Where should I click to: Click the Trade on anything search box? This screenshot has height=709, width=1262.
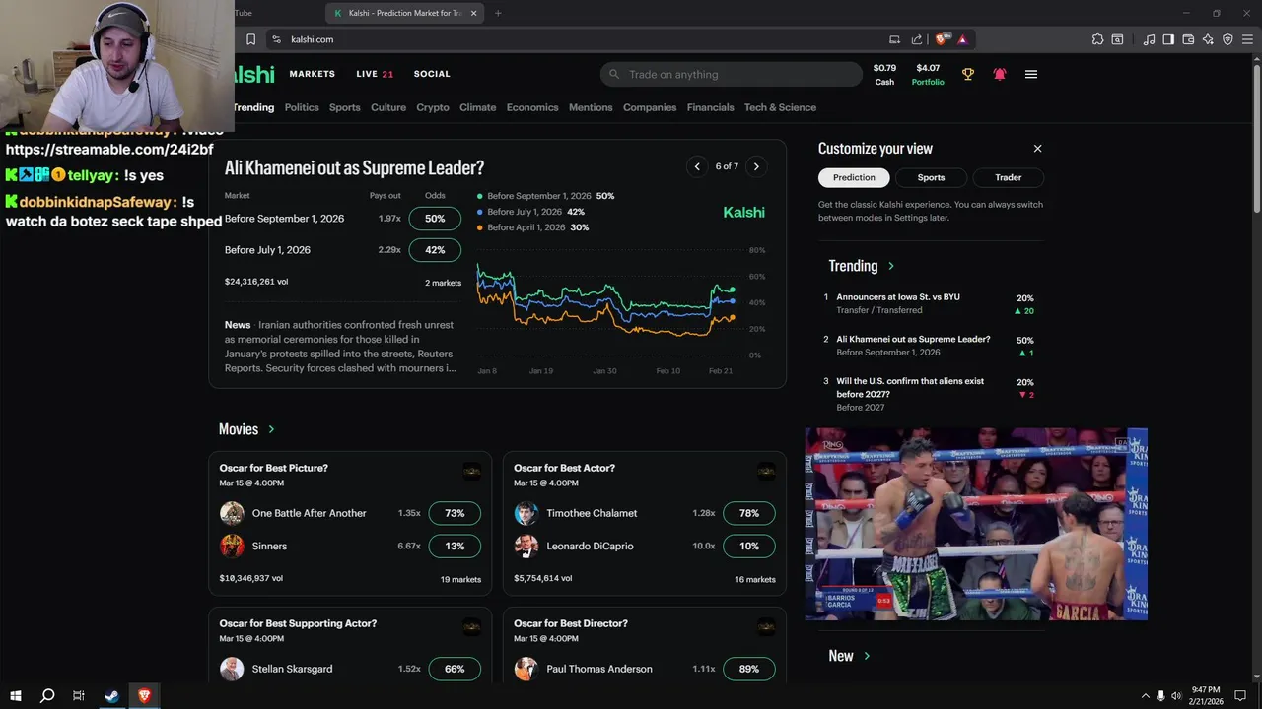[731, 74]
